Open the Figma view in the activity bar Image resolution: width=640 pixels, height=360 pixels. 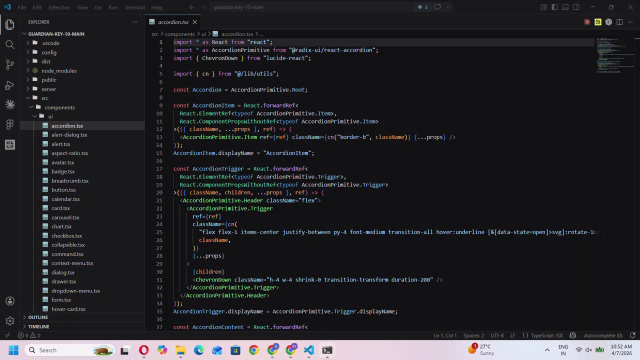click(9, 124)
